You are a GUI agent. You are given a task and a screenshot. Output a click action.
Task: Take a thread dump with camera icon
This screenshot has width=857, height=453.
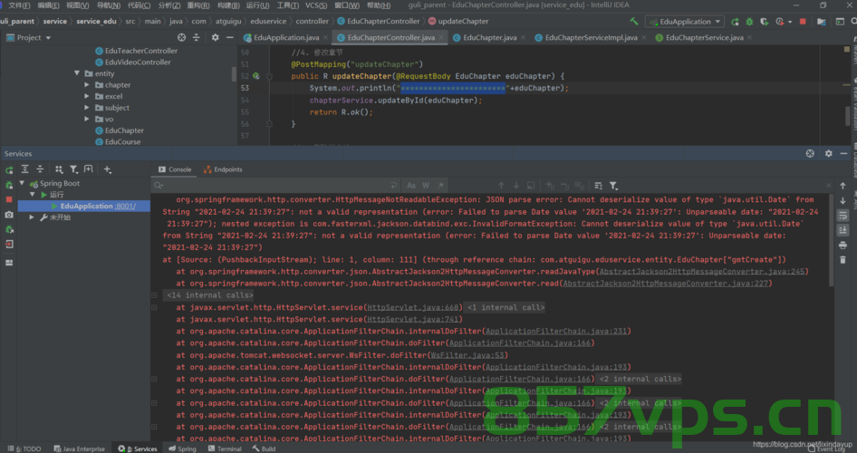click(x=9, y=215)
